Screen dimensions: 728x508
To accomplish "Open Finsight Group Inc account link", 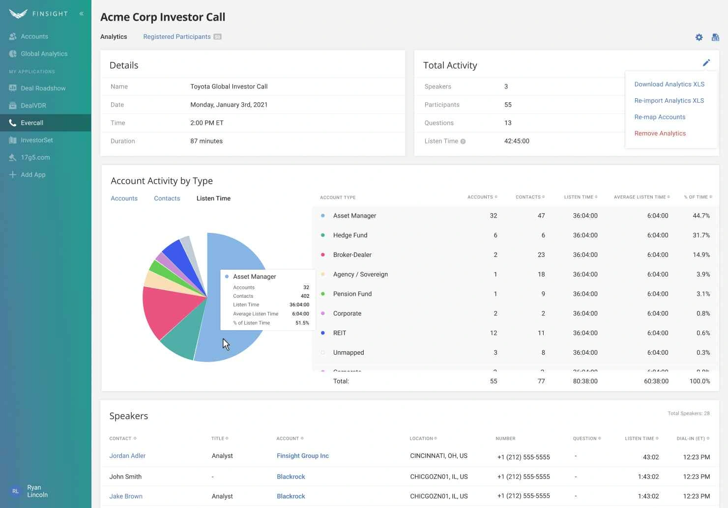I will (303, 456).
